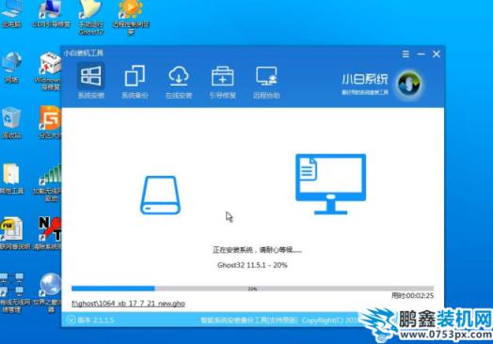Open the ghost file path link

tap(128, 304)
